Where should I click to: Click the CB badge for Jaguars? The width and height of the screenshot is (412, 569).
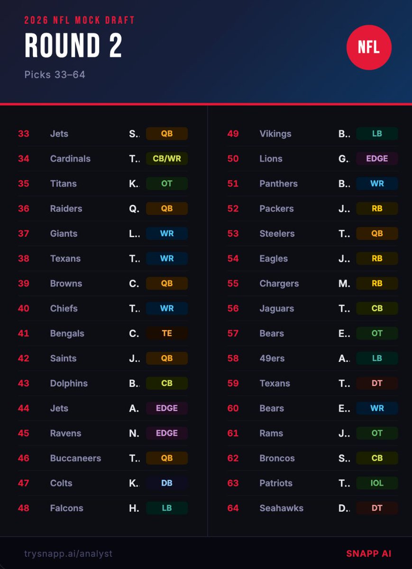coord(377,308)
